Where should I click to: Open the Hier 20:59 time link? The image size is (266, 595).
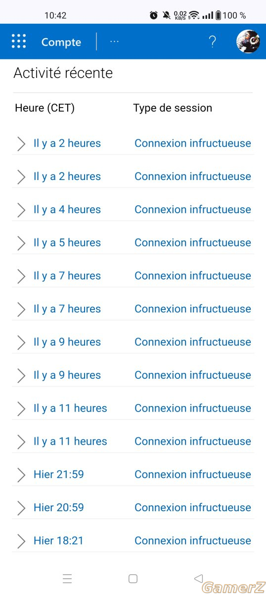coord(59,507)
